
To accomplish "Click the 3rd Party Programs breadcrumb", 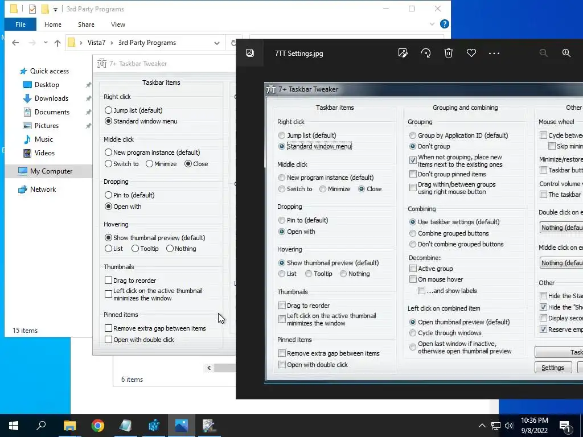I will 147,43.
